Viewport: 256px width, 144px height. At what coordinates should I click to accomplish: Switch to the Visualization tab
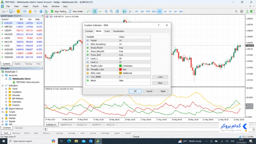click(x=118, y=31)
